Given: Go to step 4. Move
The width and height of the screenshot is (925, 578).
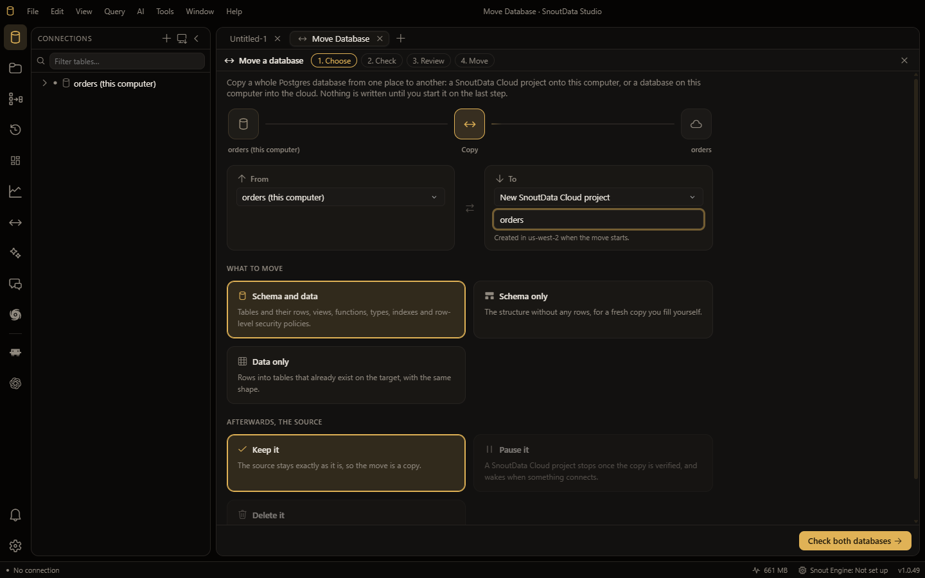Looking at the screenshot, I should pos(475,61).
